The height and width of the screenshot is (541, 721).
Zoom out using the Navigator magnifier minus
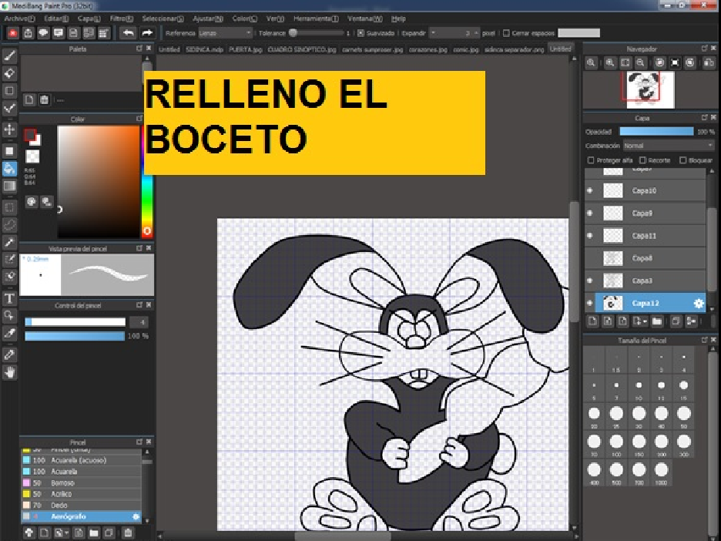tap(640, 62)
